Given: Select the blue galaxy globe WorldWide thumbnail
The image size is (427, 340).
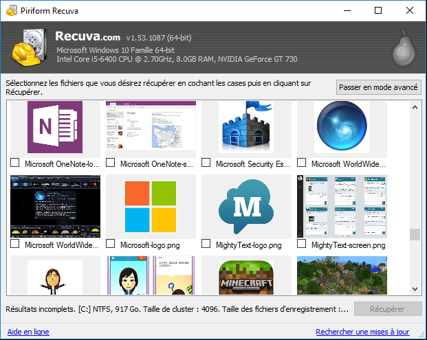Looking at the screenshot, I should 342,127.
